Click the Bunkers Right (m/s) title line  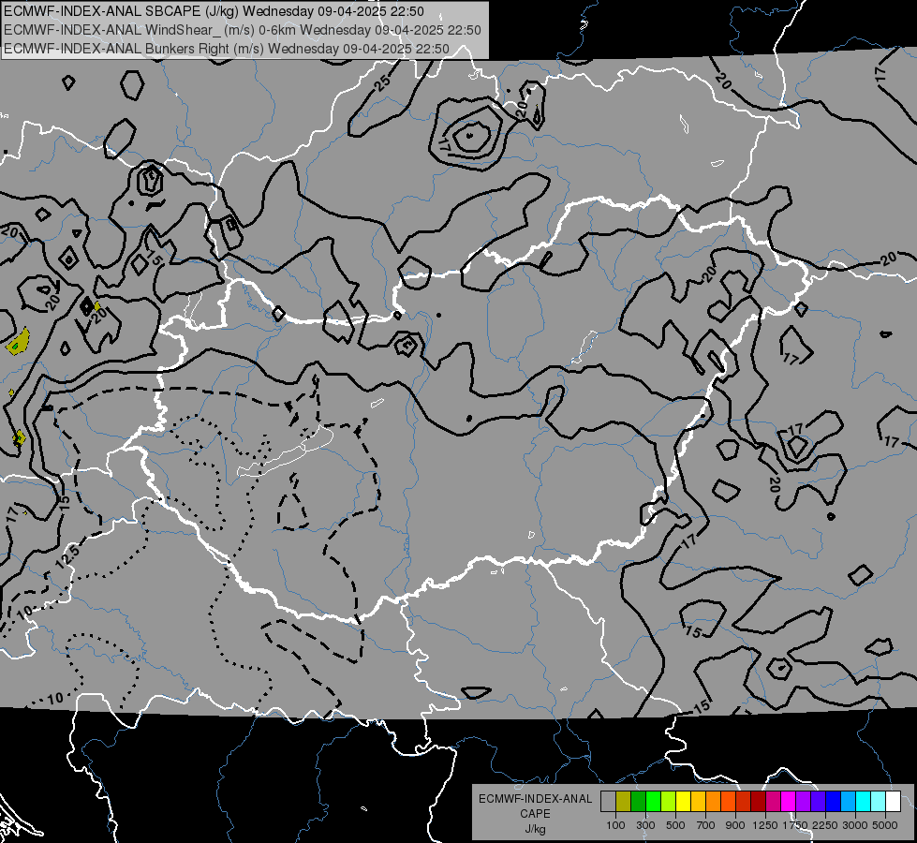click(x=227, y=49)
